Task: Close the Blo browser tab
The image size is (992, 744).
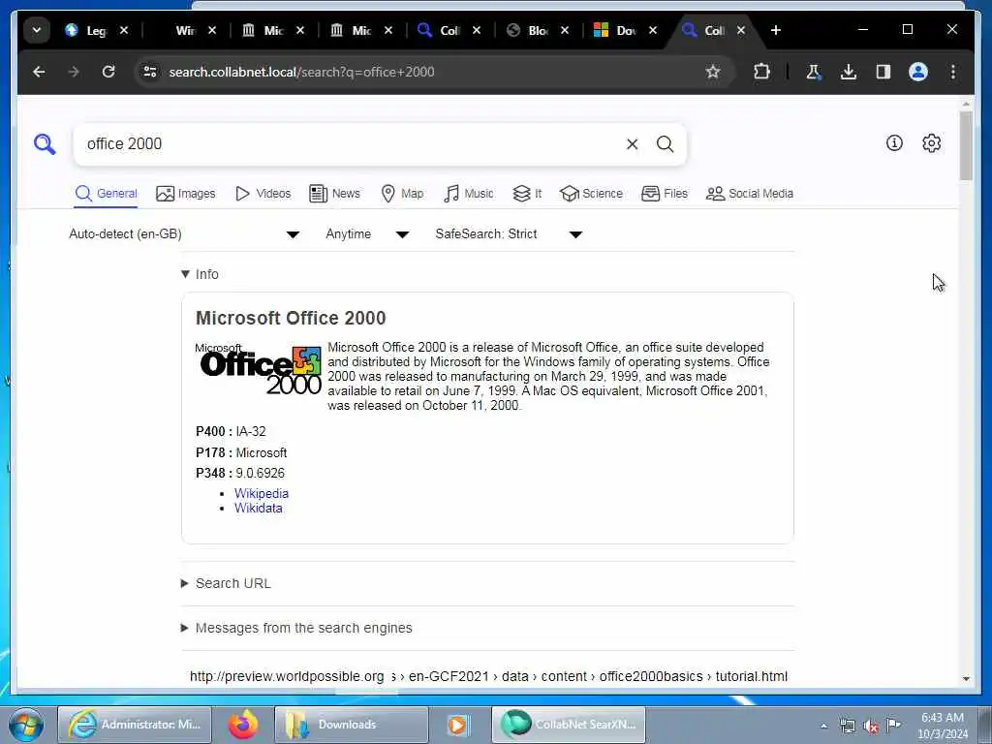Action: click(x=565, y=30)
